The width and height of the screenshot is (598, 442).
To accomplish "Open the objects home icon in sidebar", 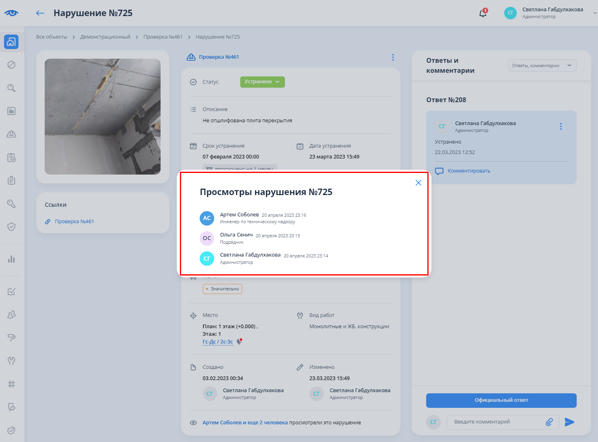I will point(11,42).
